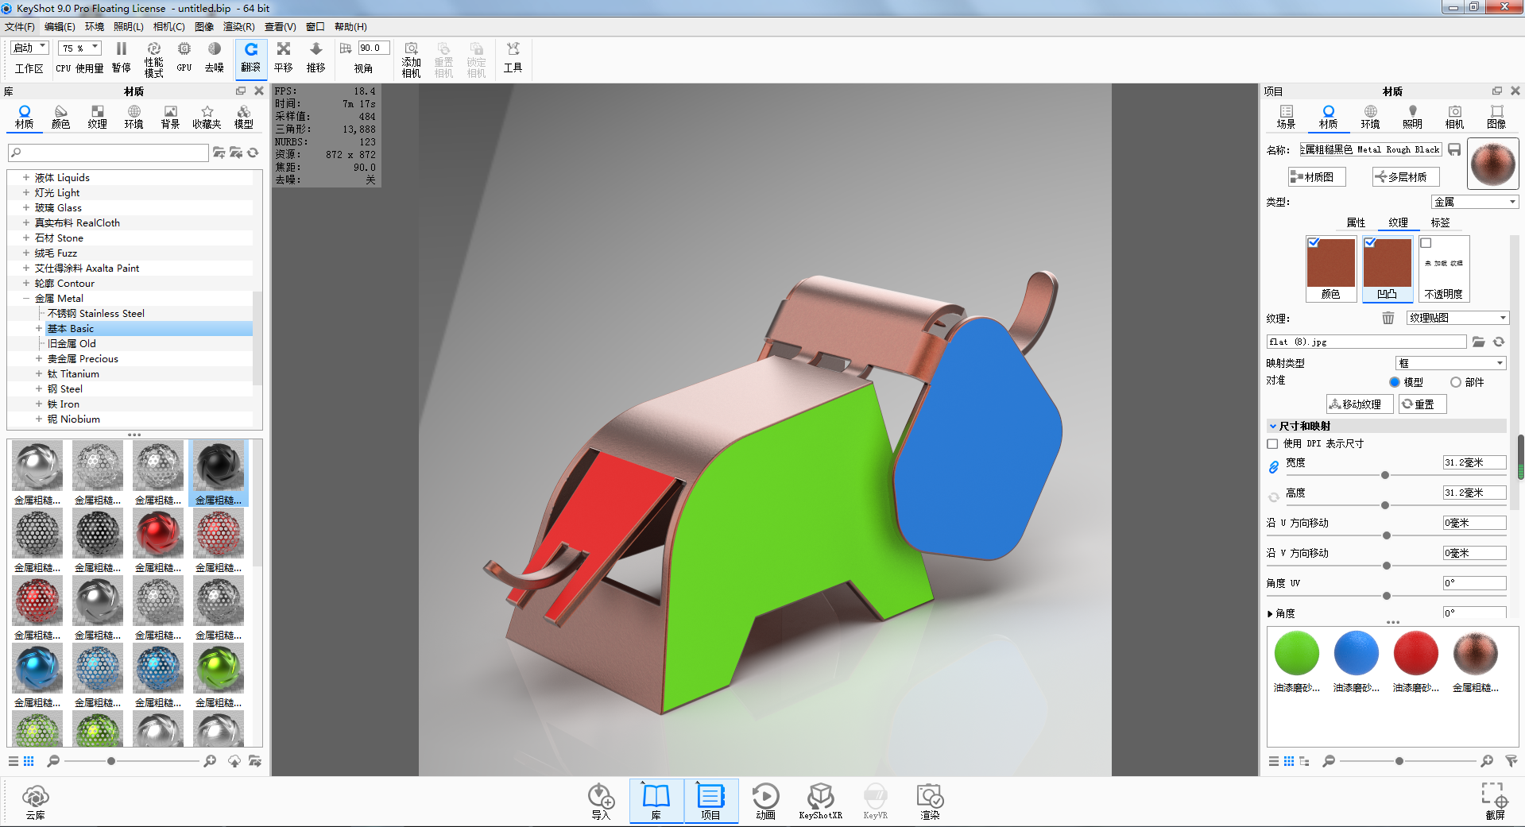Open Camera tab in project panel

point(1454,117)
